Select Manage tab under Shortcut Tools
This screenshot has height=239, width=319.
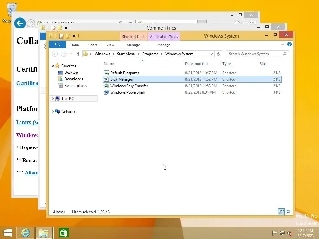tap(133, 45)
